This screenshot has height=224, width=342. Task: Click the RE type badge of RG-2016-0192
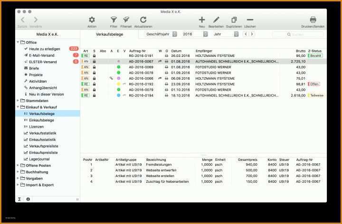pyautogui.click(x=85, y=84)
